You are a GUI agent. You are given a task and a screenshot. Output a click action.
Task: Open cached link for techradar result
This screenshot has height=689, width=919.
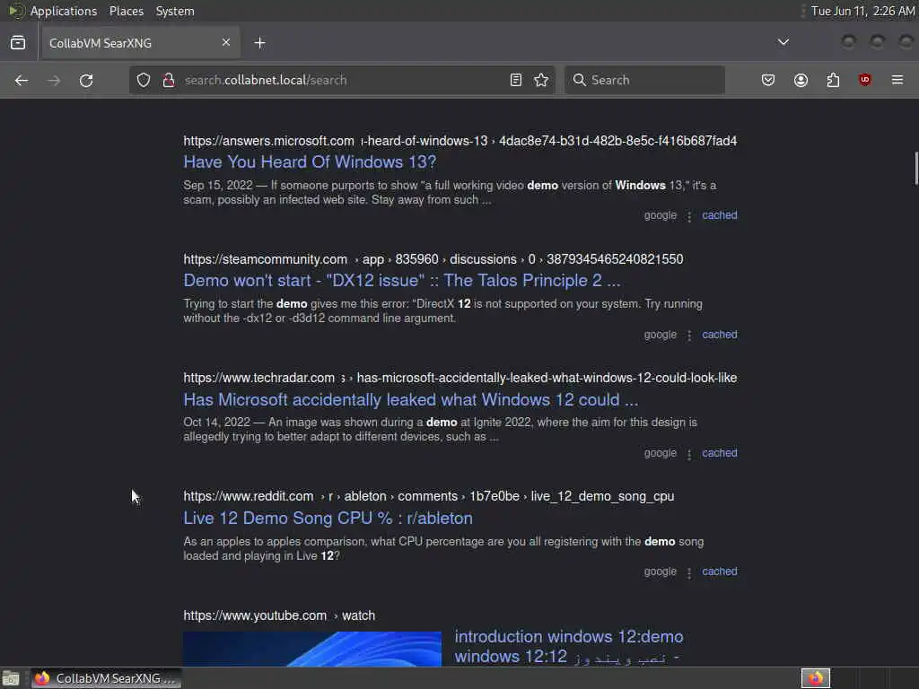pyautogui.click(x=719, y=453)
